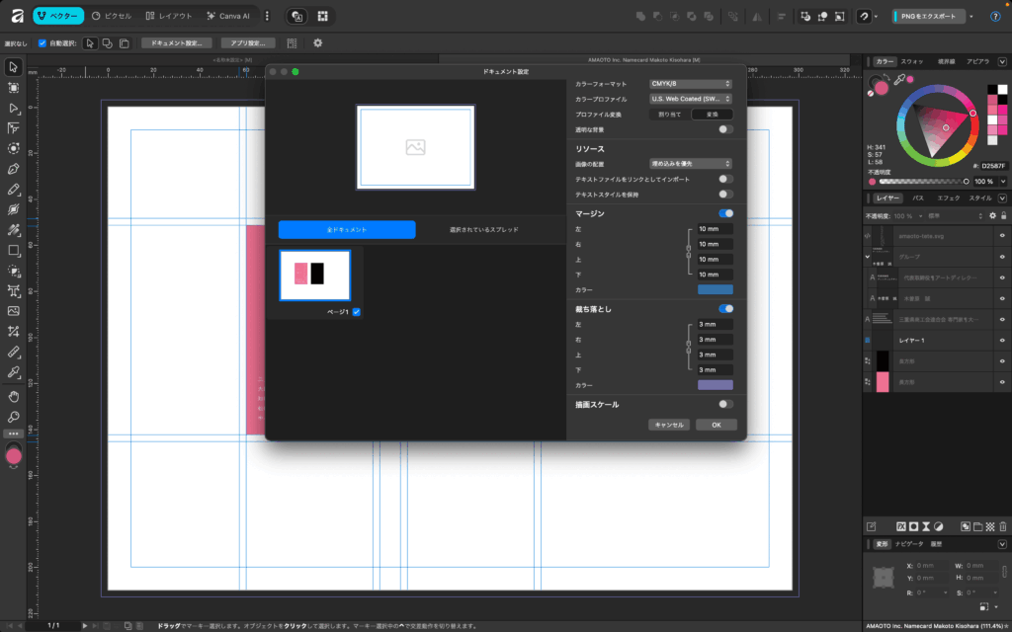Toggle the マージン (margin) switch

[x=726, y=213]
